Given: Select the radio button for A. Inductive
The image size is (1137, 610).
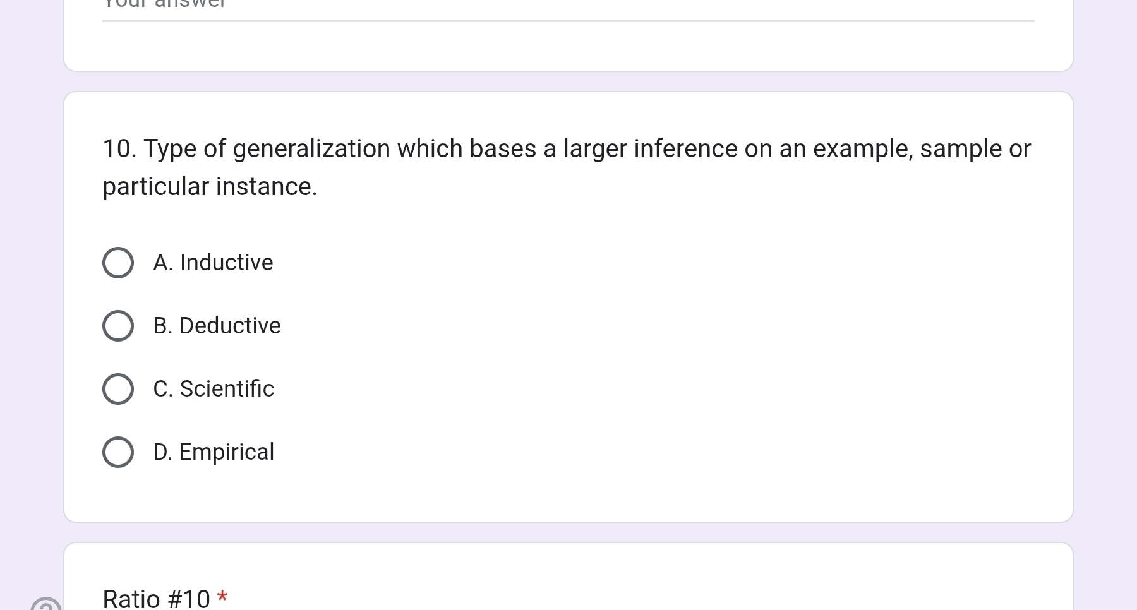Looking at the screenshot, I should 117,262.
